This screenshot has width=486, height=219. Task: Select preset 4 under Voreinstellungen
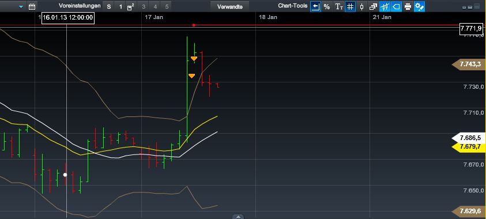(155, 6)
